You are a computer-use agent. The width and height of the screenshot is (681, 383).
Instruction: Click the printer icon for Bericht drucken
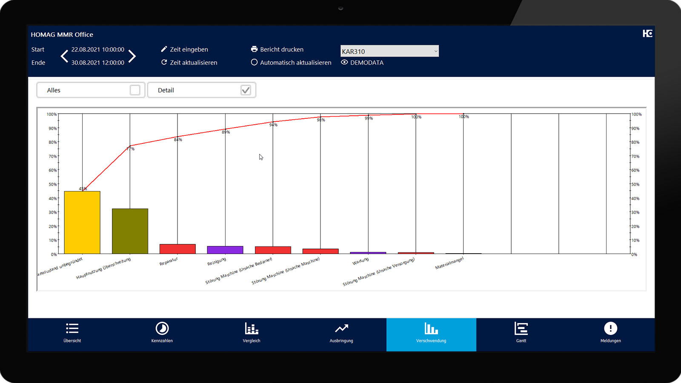click(x=255, y=49)
